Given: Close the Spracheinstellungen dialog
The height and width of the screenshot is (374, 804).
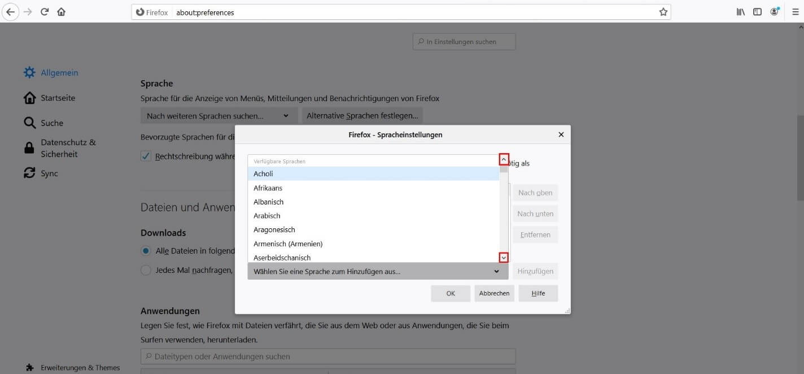Looking at the screenshot, I should (561, 134).
